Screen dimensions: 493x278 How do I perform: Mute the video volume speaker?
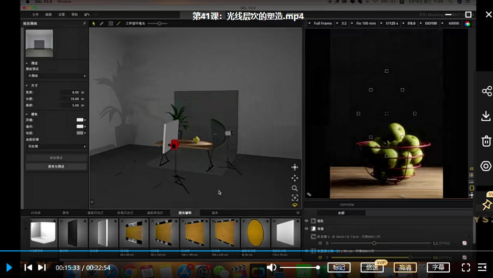point(271,267)
